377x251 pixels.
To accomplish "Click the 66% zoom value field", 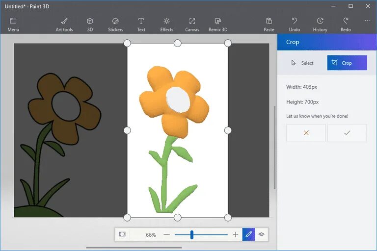I will tap(151, 235).
